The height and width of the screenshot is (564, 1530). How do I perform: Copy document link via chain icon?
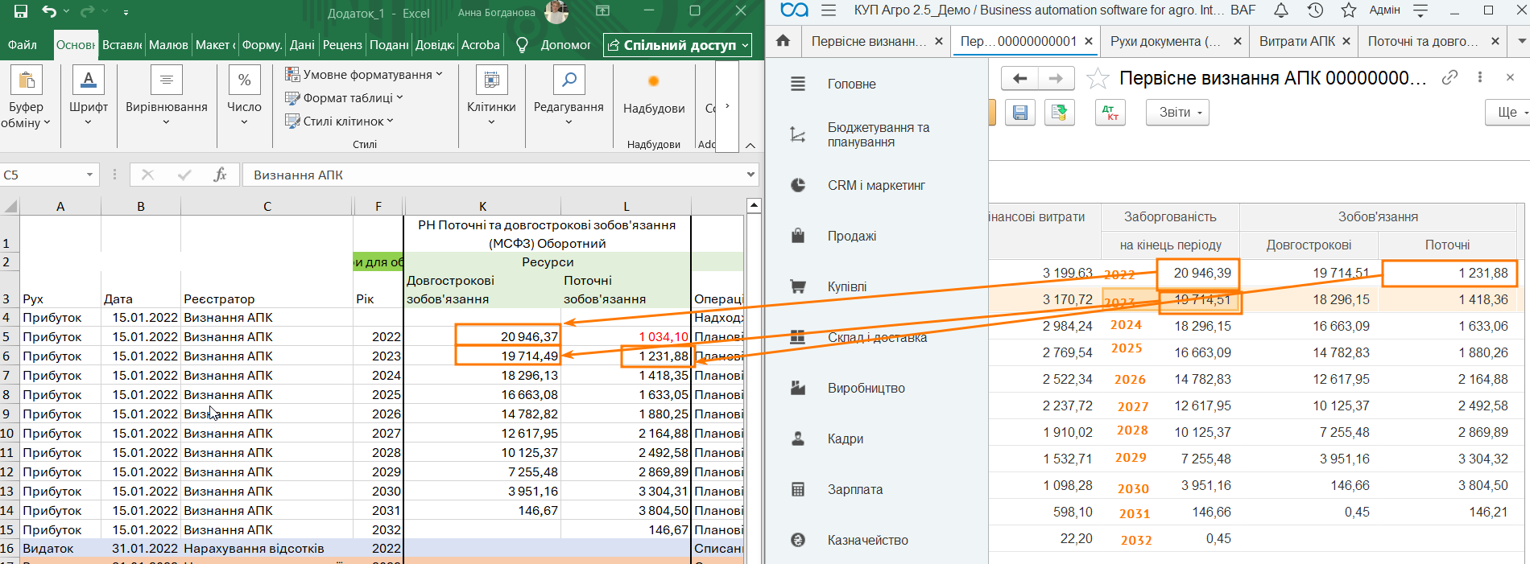1449,77
